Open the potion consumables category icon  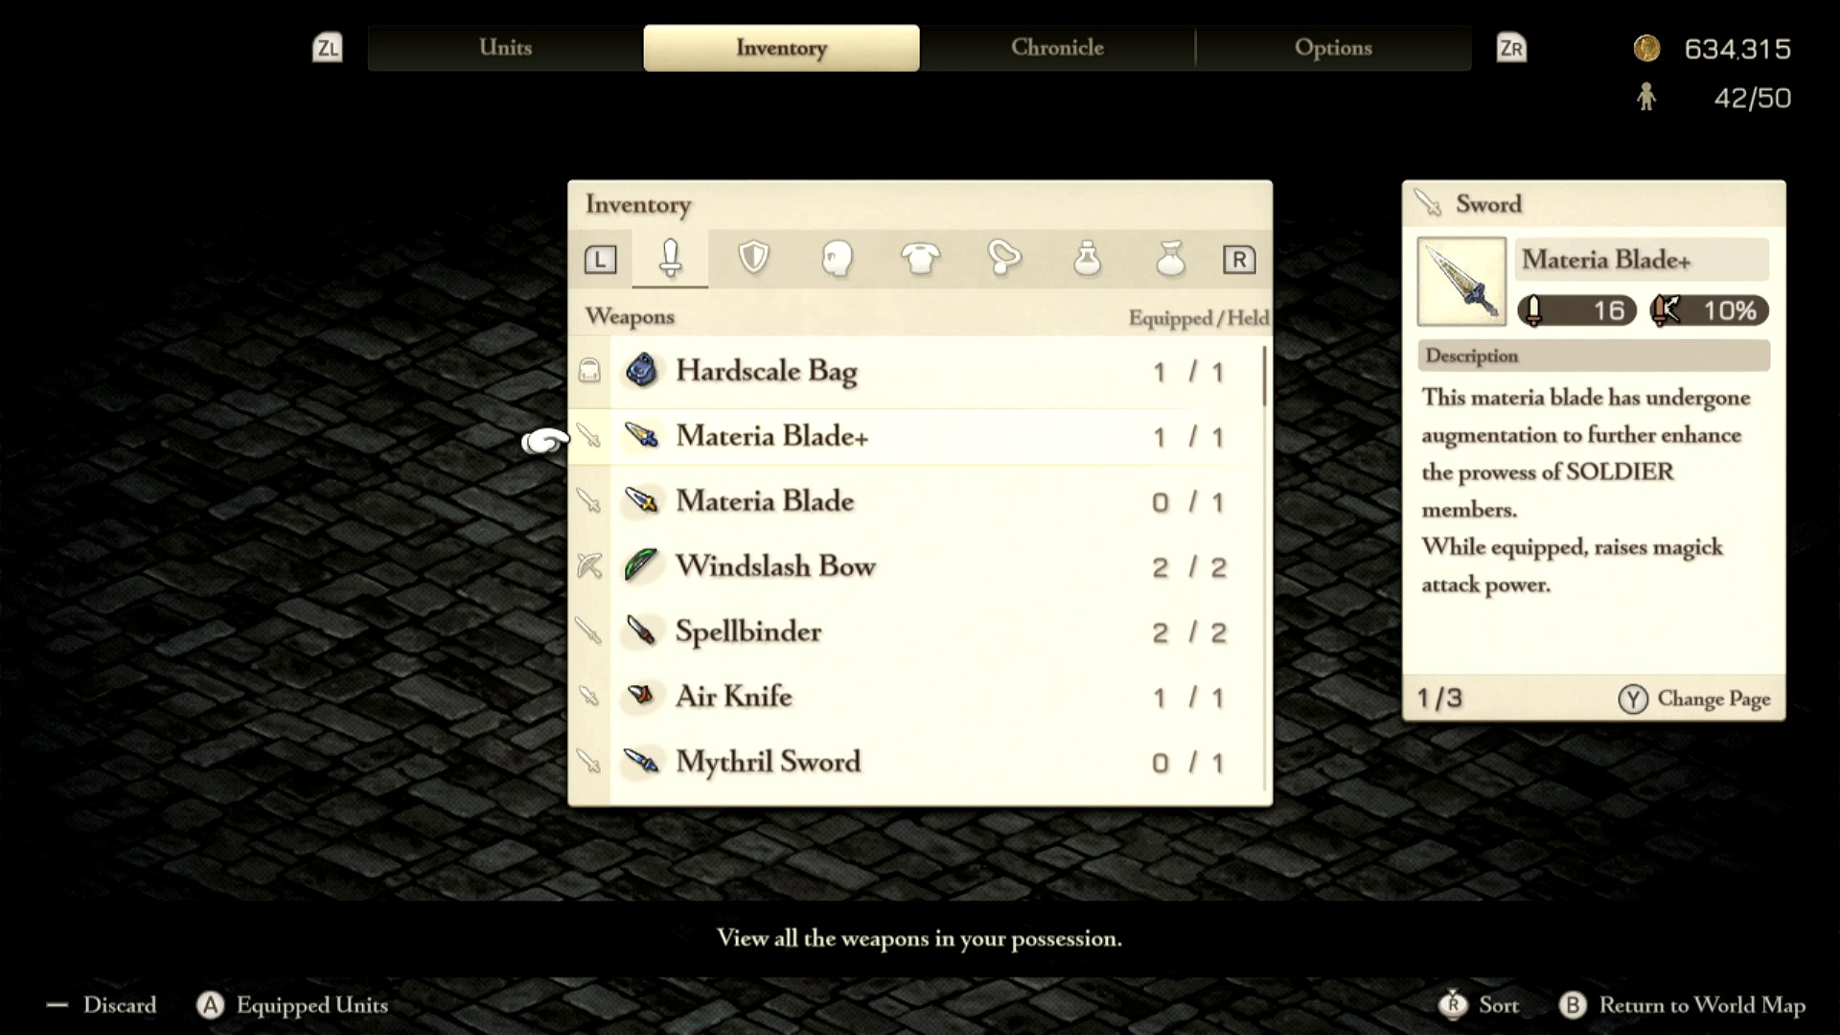tap(1087, 258)
